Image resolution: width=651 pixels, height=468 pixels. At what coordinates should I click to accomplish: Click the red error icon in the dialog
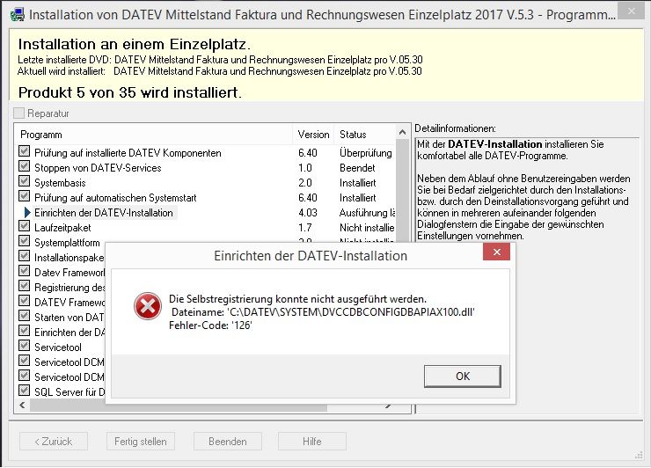(147, 305)
